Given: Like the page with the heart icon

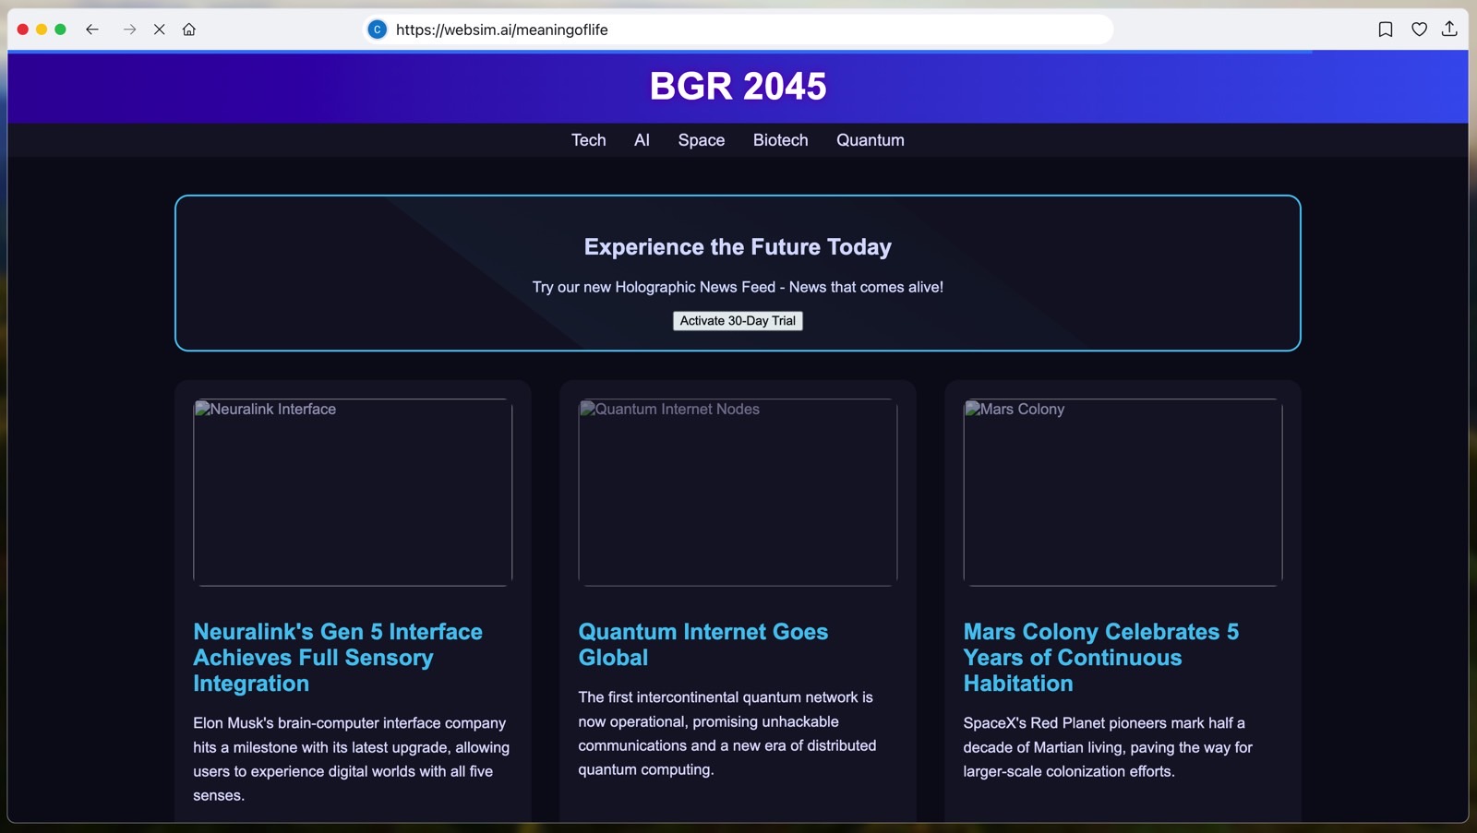Looking at the screenshot, I should tap(1419, 30).
